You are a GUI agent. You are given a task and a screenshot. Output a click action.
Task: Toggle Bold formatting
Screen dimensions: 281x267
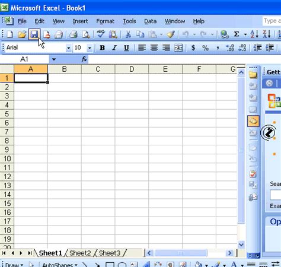click(x=102, y=47)
